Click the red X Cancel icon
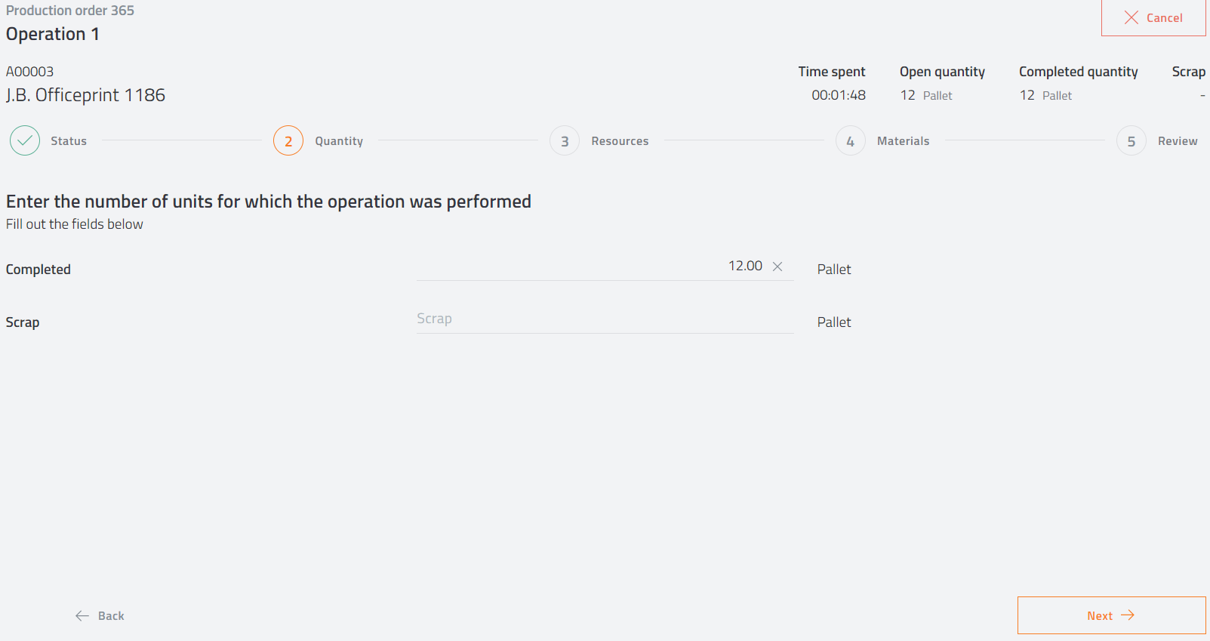Viewport: 1210px width, 641px height. tap(1131, 17)
